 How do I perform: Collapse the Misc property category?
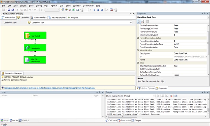pos(138,63)
